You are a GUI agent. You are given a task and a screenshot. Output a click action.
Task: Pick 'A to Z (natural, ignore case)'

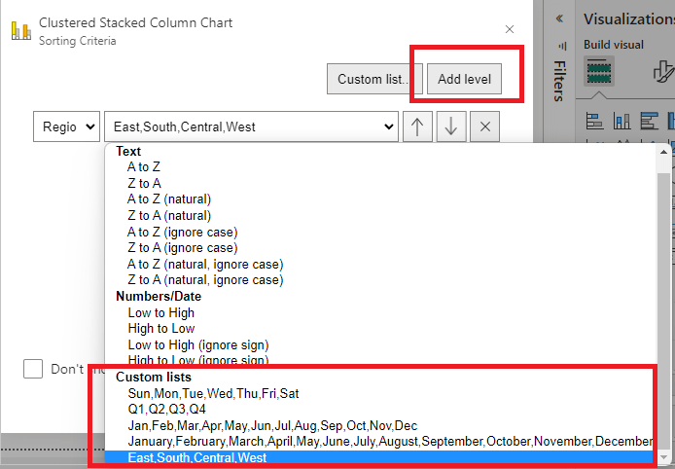[205, 265]
